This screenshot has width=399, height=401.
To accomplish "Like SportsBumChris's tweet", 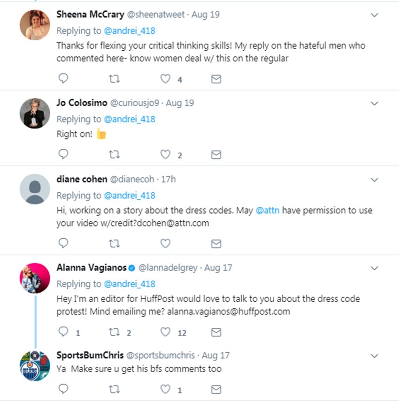I will tap(165, 389).
